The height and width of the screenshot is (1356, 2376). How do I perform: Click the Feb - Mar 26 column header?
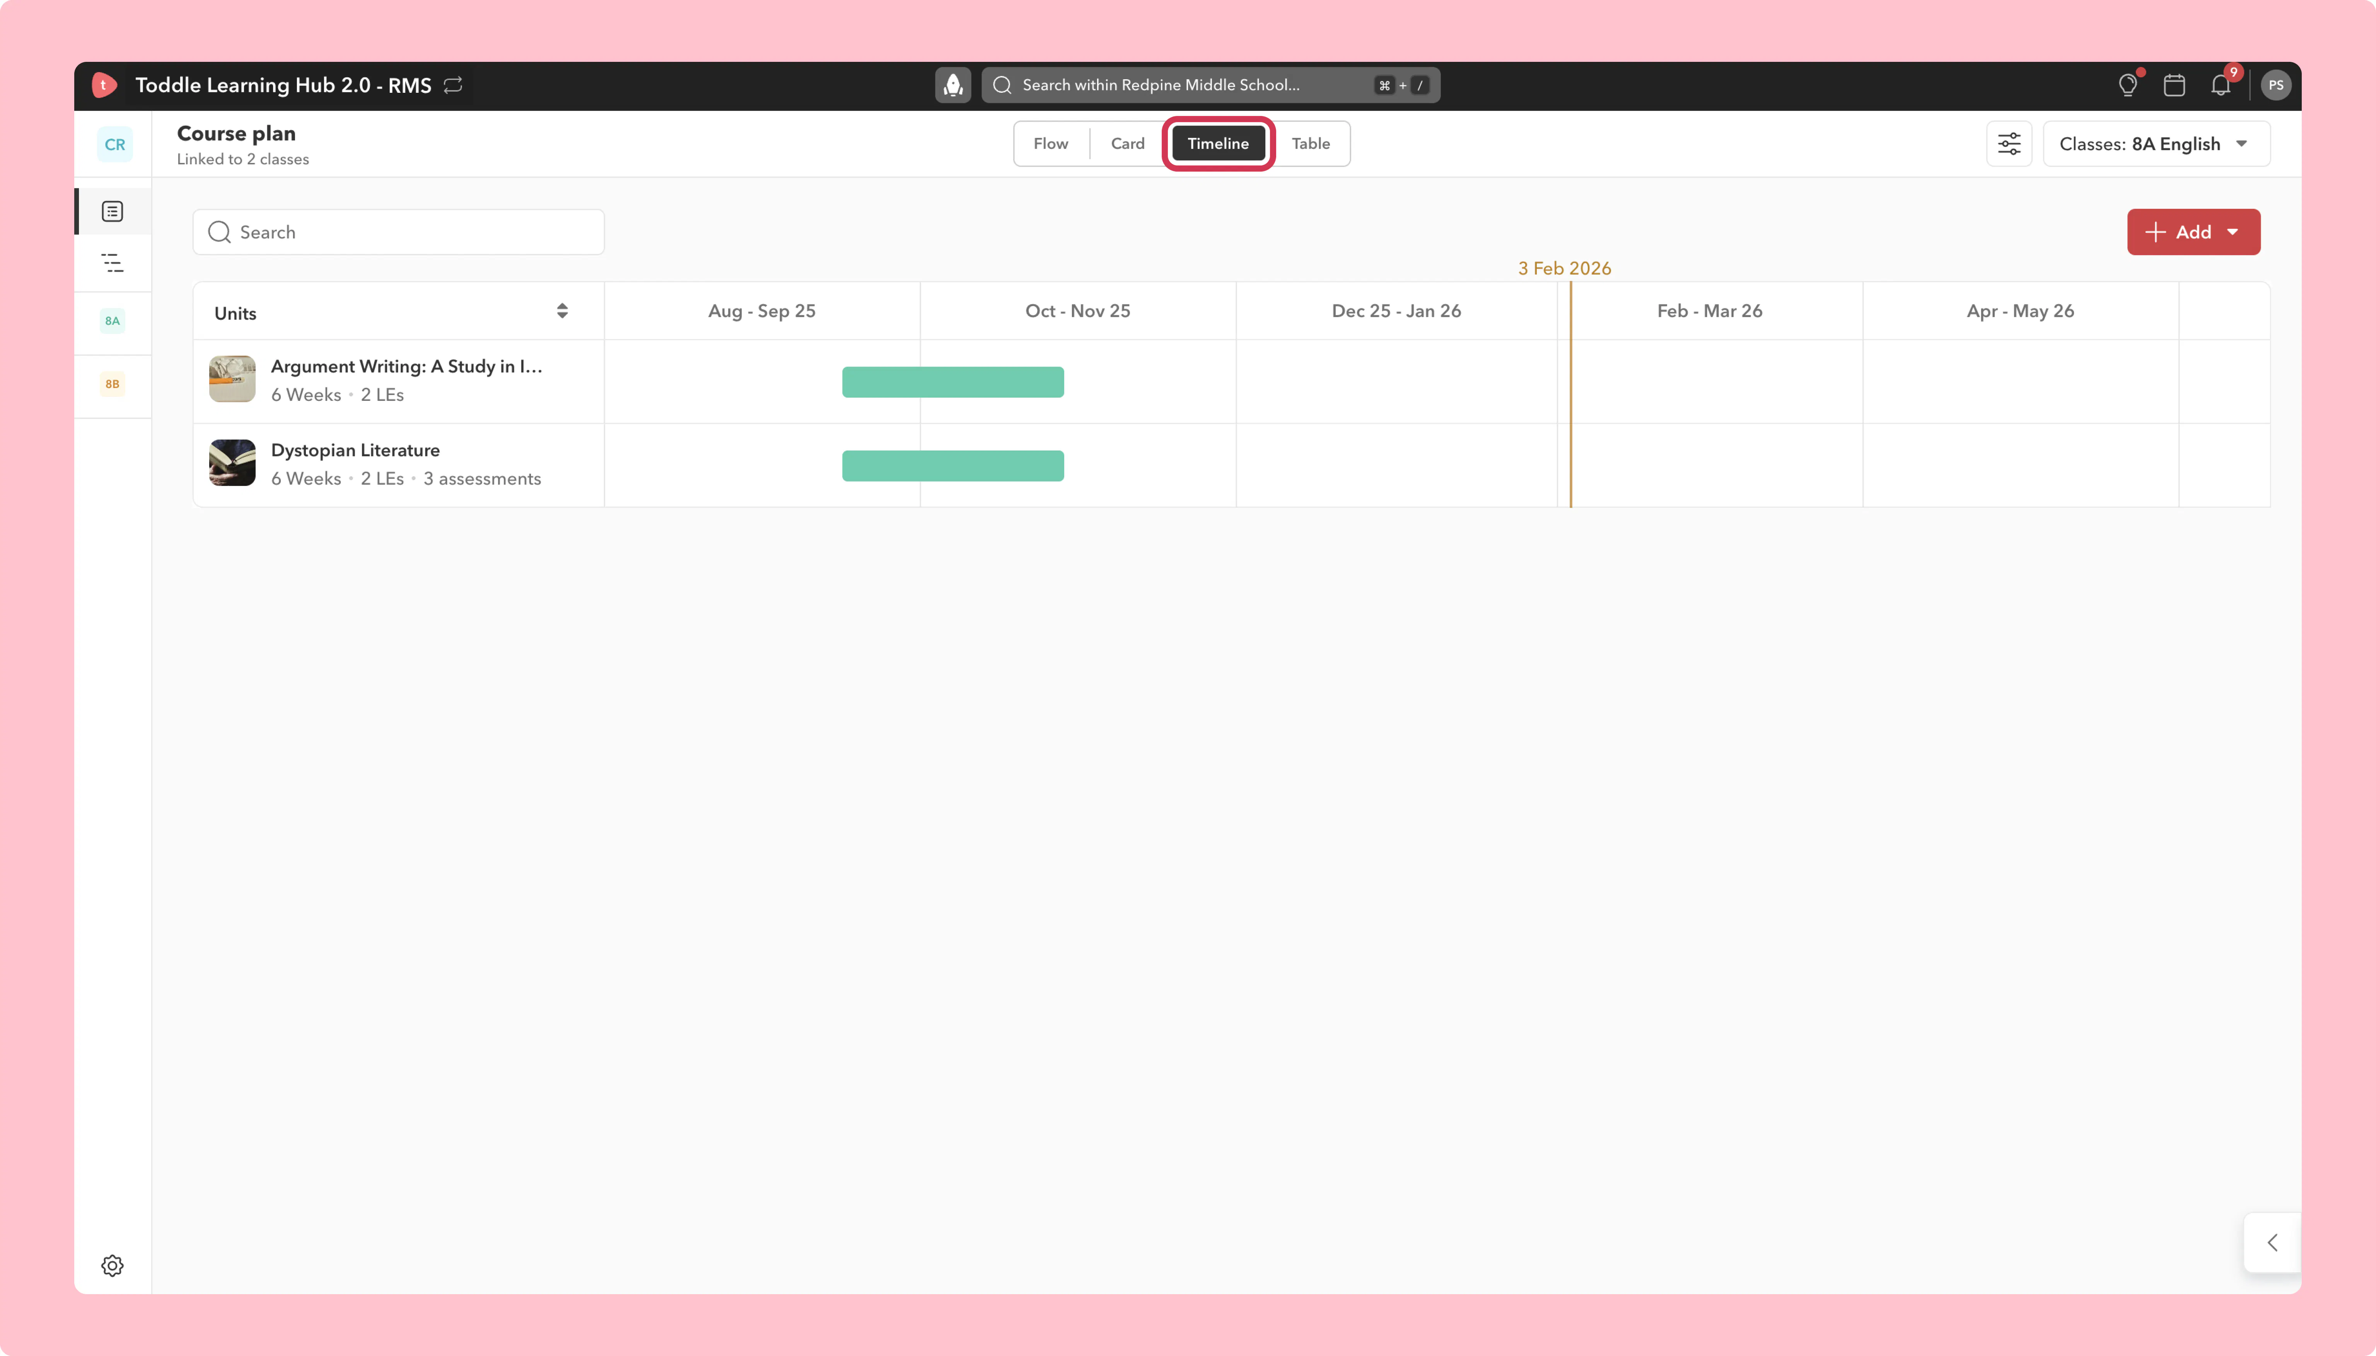pyautogui.click(x=1709, y=311)
